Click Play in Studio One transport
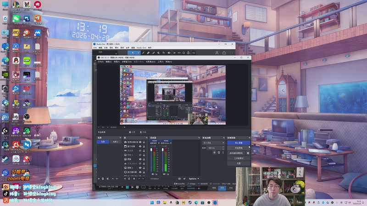The width and height of the screenshot is (367, 206). 133,187
